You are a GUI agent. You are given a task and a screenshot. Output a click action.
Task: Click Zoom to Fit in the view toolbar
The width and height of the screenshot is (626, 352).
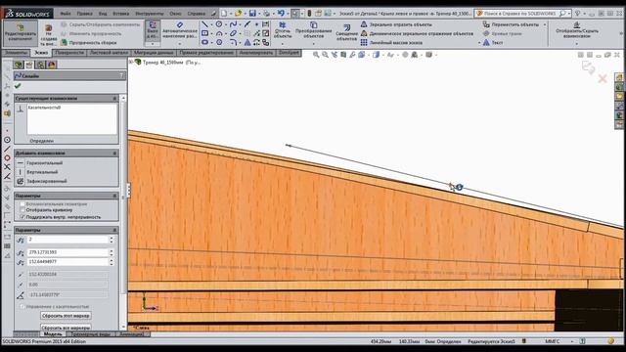click(316, 55)
